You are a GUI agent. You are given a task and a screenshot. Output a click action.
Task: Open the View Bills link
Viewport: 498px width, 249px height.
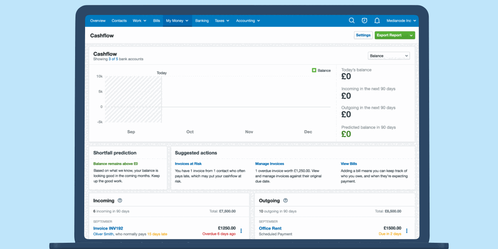coord(349,164)
